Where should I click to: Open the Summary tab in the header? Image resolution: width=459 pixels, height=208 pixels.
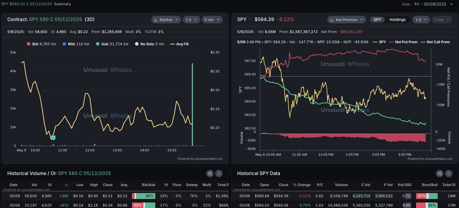point(62,4)
